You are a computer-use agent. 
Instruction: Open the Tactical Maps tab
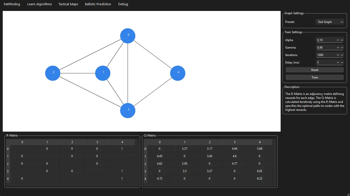tap(68, 4)
